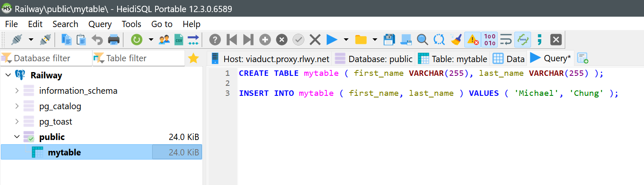Click the Cancel editing X icon
Screen dimensions: 644x185
click(315, 40)
